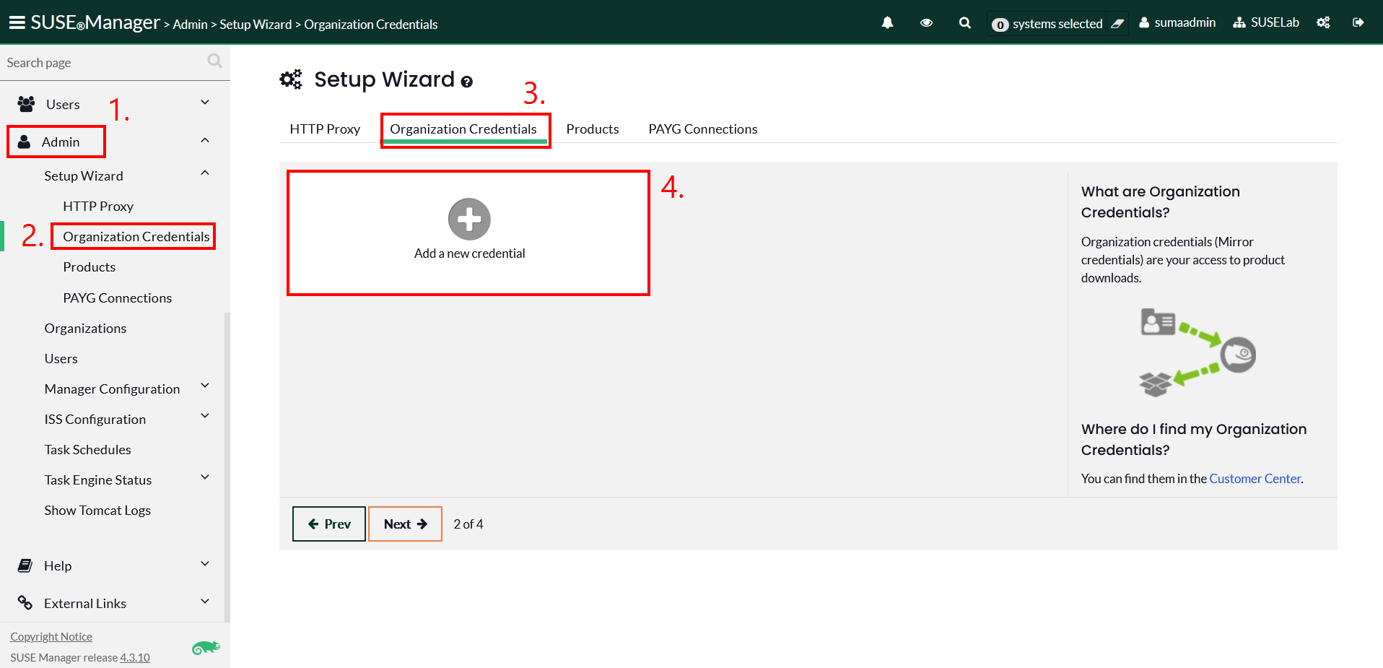The image size is (1383, 668).
Task: Switch to the Products tab
Action: click(593, 129)
